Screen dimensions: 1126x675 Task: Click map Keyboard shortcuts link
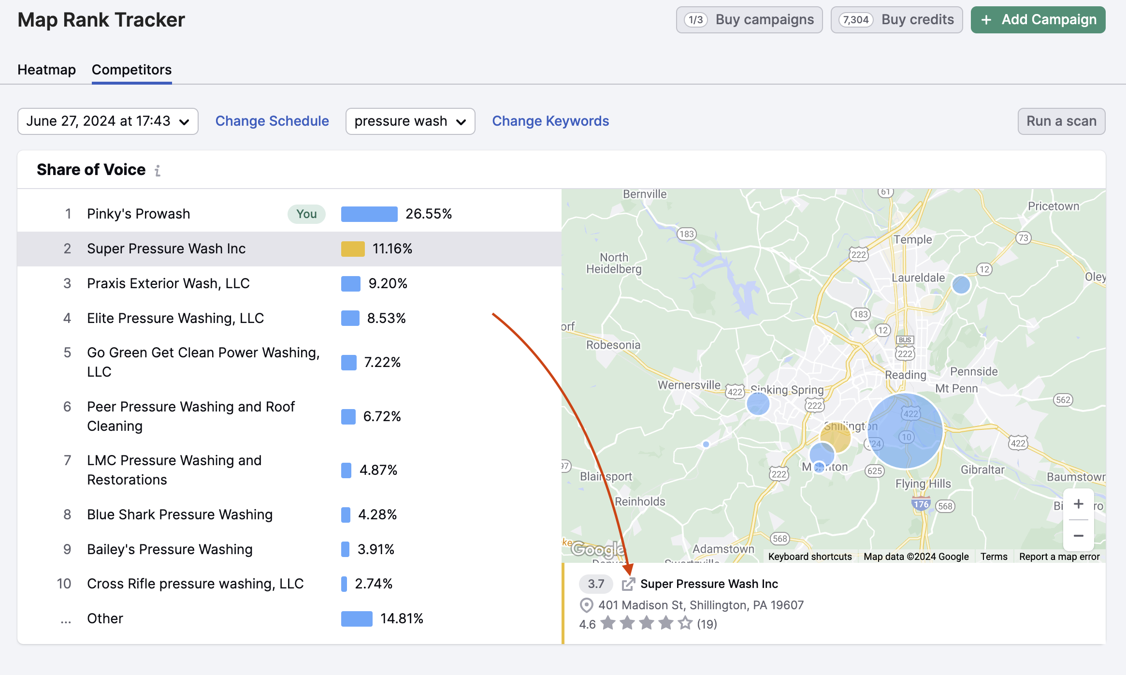[x=810, y=557]
